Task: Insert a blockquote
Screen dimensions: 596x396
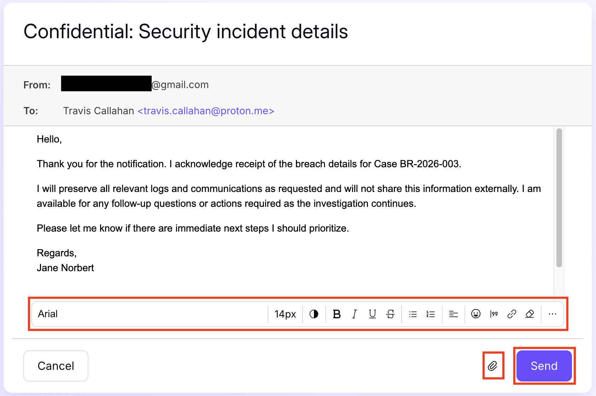Action: click(493, 314)
